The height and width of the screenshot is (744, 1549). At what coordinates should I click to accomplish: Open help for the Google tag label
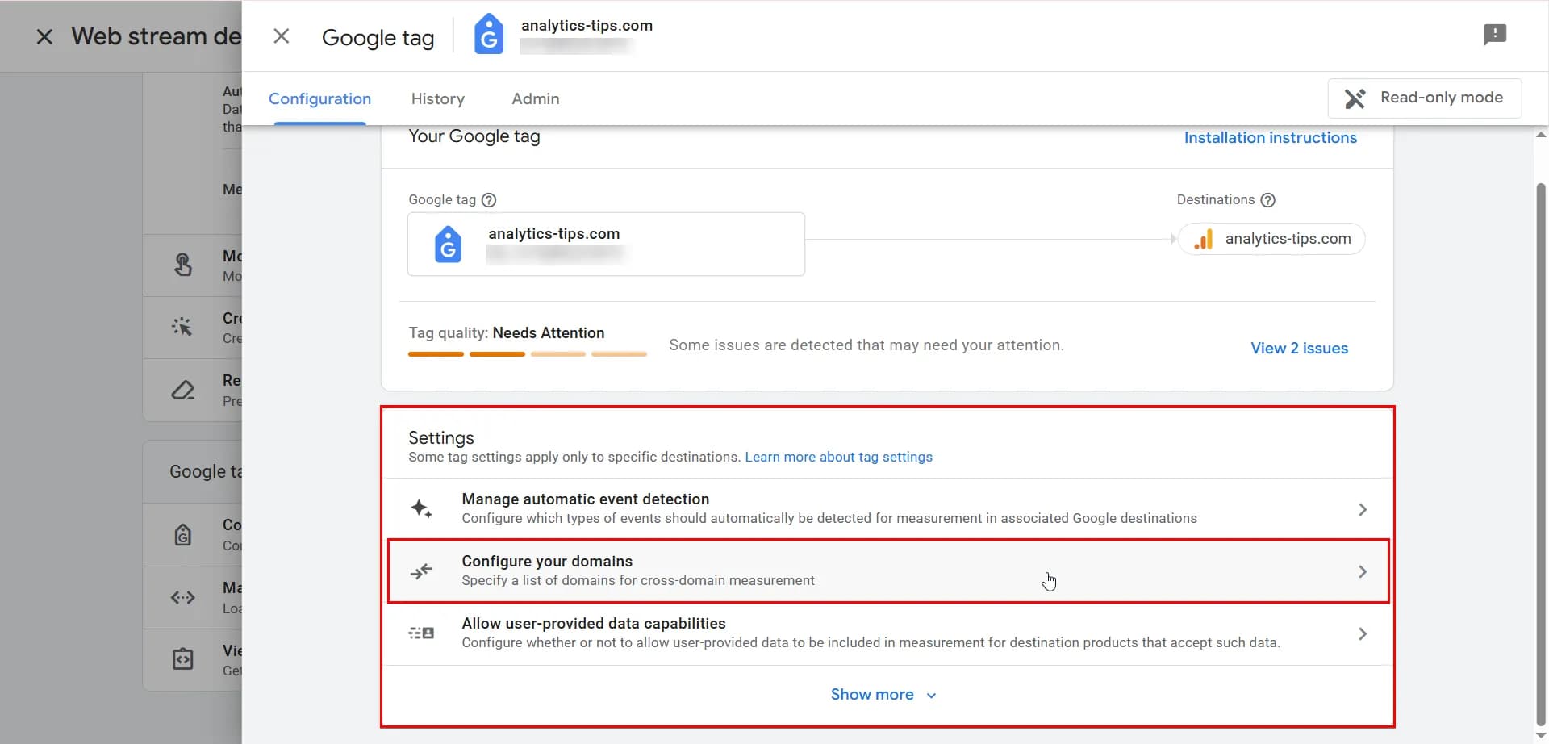click(x=490, y=199)
